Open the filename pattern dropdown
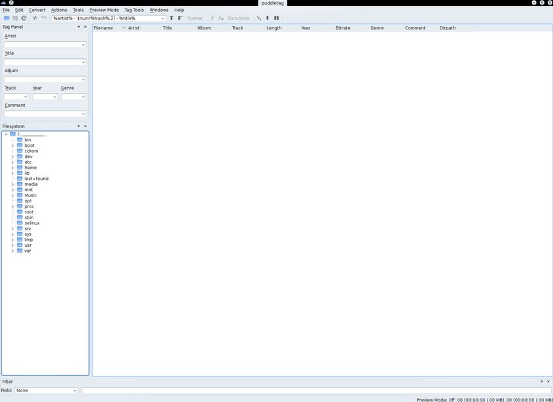The image size is (553, 402). pos(162,18)
